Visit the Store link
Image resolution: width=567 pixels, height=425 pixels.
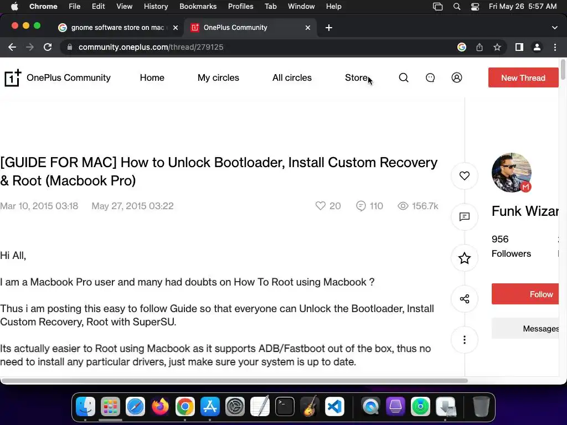click(356, 77)
